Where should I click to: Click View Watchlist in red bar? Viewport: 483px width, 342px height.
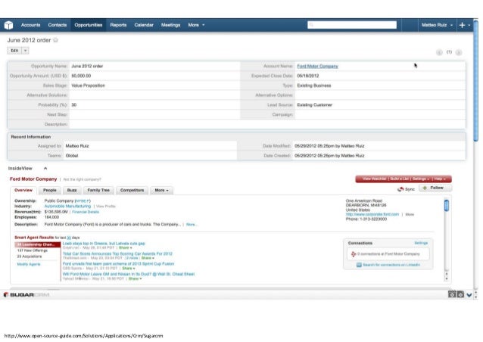[x=374, y=179]
